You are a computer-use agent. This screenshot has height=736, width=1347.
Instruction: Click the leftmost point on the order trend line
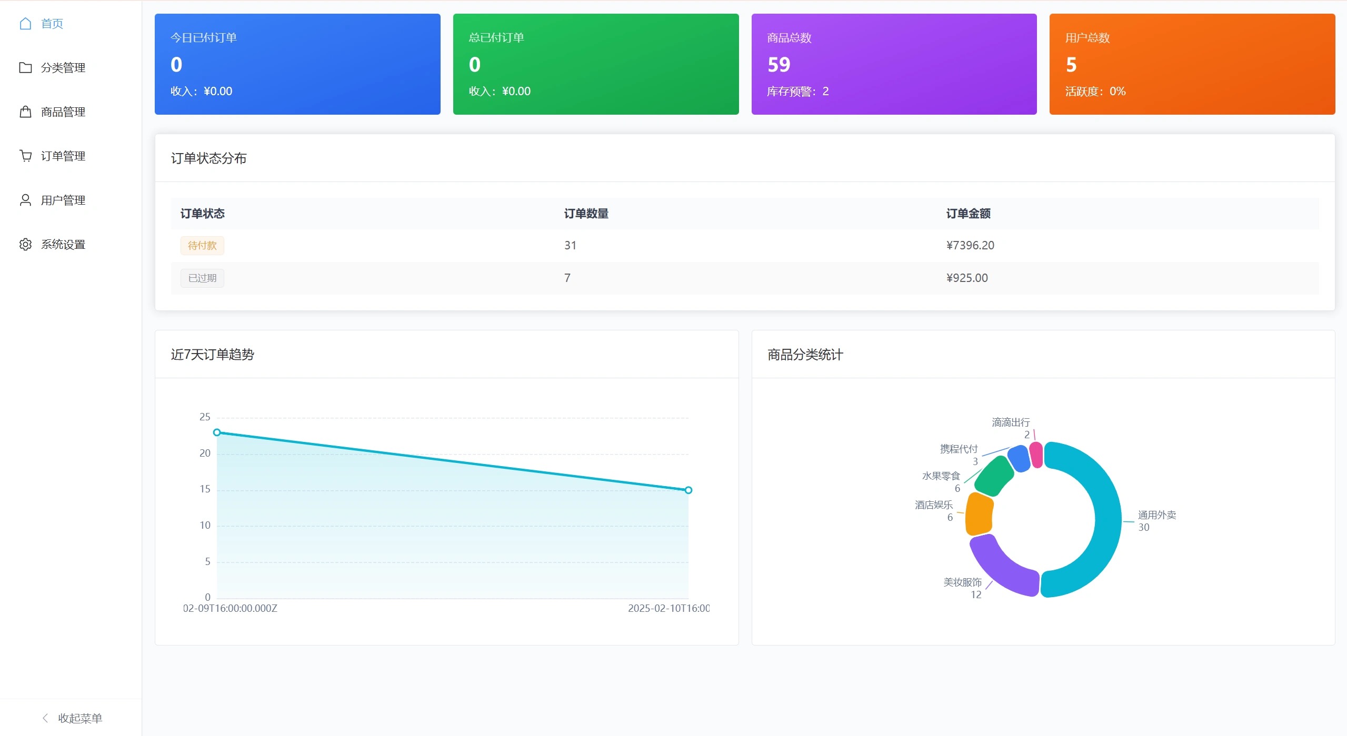point(217,432)
